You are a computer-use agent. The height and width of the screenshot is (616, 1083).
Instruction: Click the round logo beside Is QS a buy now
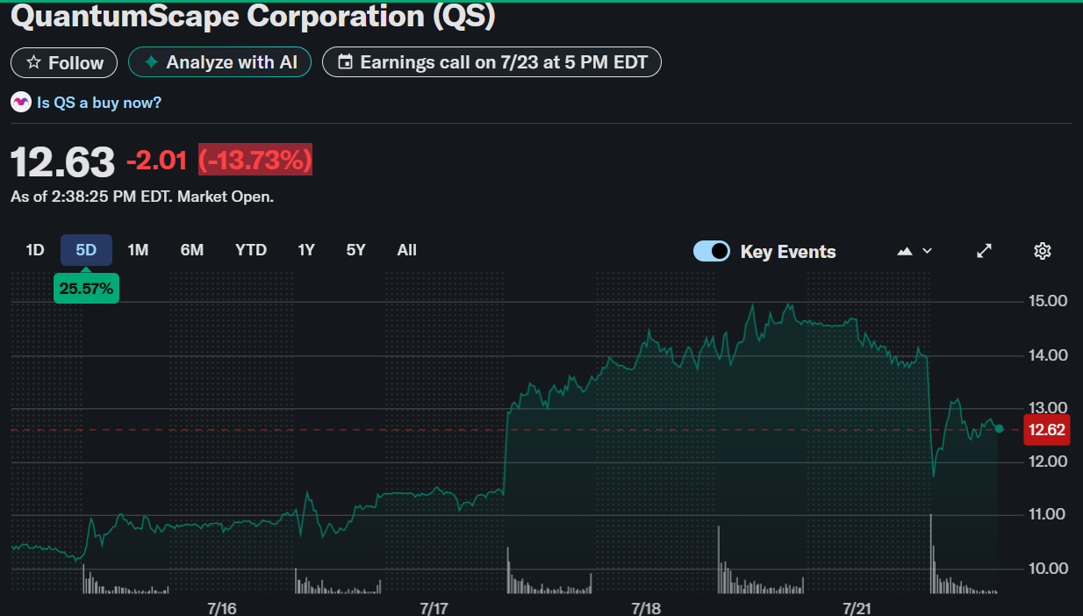pyautogui.click(x=21, y=103)
